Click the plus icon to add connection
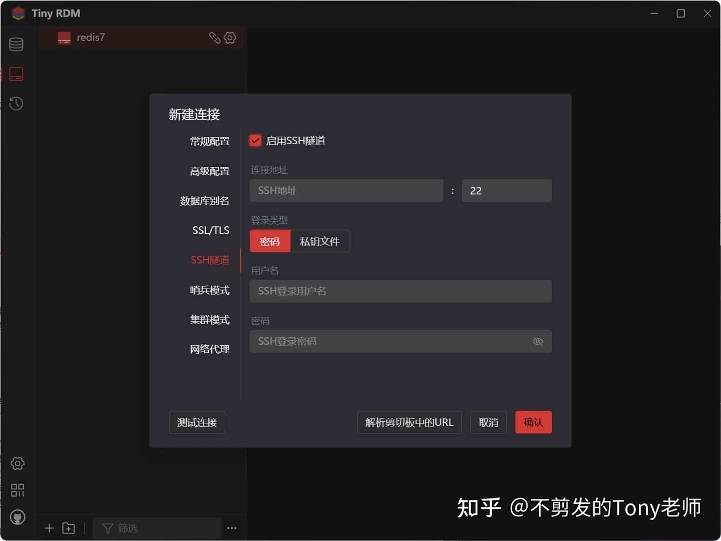Viewport: 721px width, 541px height. pyautogui.click(x=49, y=528)
